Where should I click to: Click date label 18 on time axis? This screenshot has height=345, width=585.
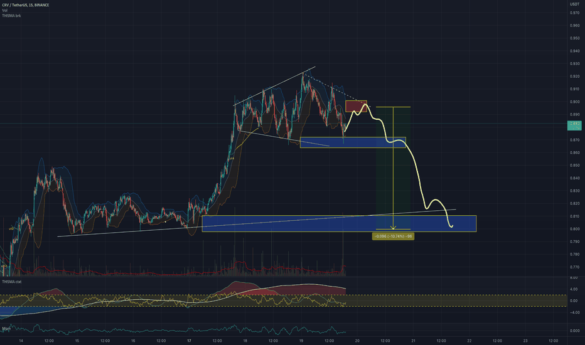(245, 341)
